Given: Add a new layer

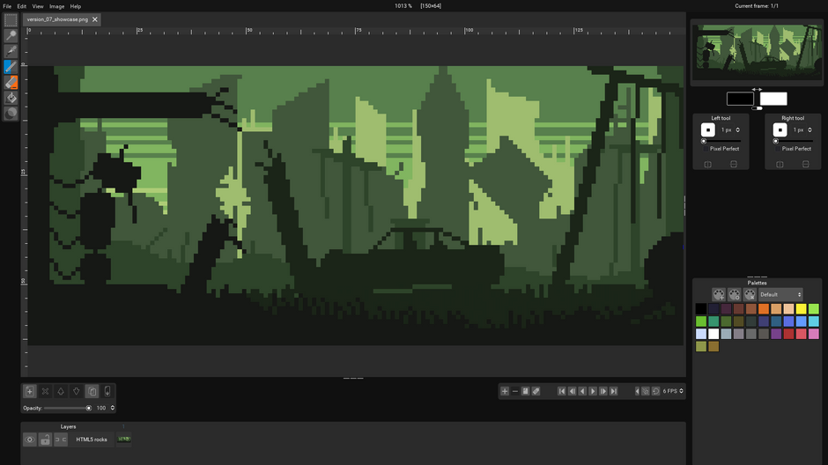Looking at the screenshot, I should click(30, 391).
